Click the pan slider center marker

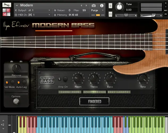pos(126,15)
